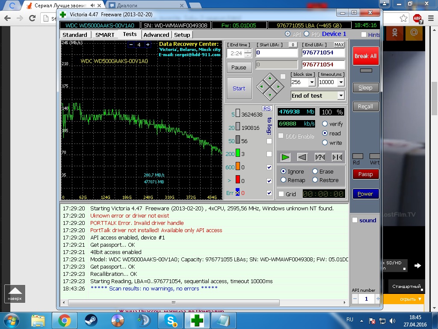The image size is (438, 329).
Task: Open the timeout,ms dropdown
Action: 341,82
